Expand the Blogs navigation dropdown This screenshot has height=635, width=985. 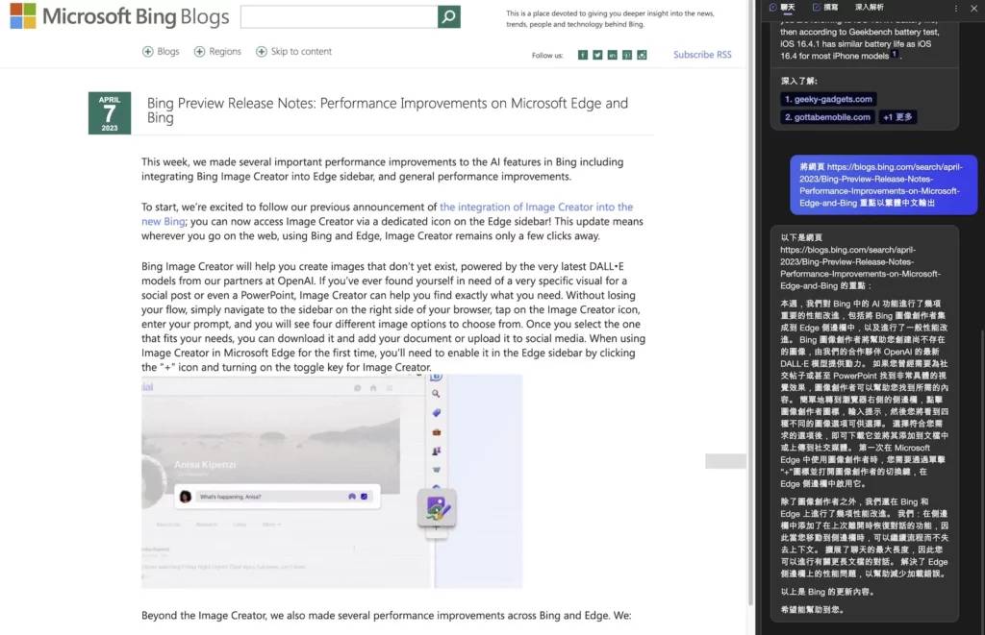coord(162,51)
